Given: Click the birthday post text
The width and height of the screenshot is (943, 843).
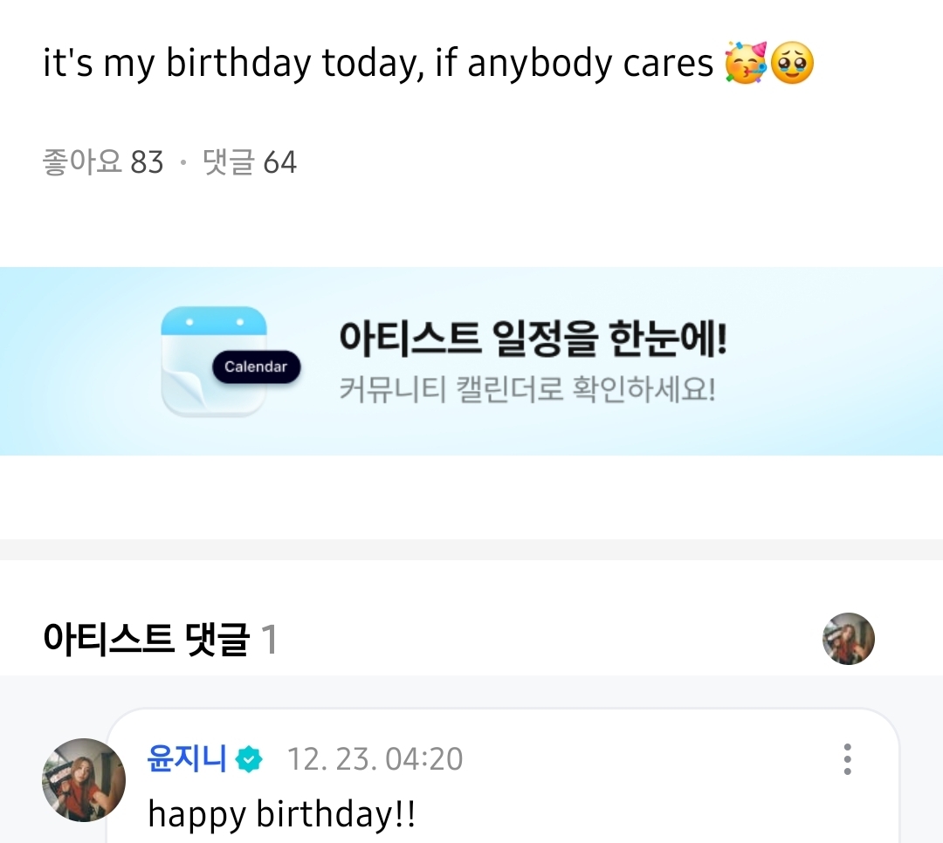Looking at the screenshot, I should 378,64.
